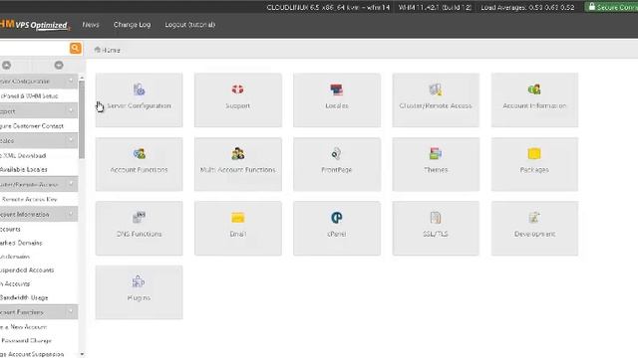638x358 pixels.
Task: Open the Change Log menu item
Action: click(x=132, y=25)
